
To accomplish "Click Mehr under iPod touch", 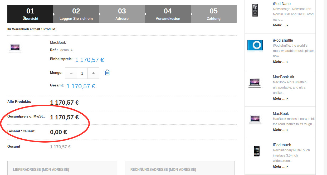I will pyautogui.click(x=280, y=167).
